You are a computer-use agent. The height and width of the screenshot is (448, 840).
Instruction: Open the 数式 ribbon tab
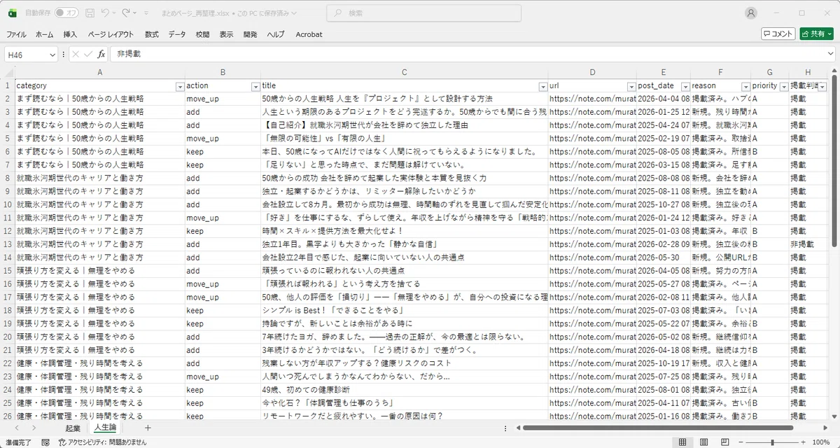pyautogui.click(x=152, y=34)
